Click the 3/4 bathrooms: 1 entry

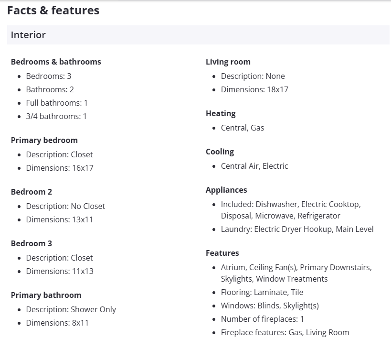click(x=56, y=116)
